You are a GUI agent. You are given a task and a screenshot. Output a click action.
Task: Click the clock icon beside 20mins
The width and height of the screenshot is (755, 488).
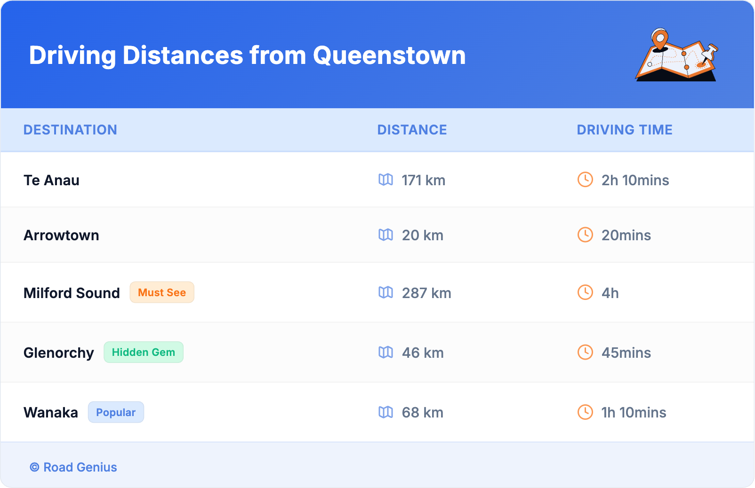(585, 235)
